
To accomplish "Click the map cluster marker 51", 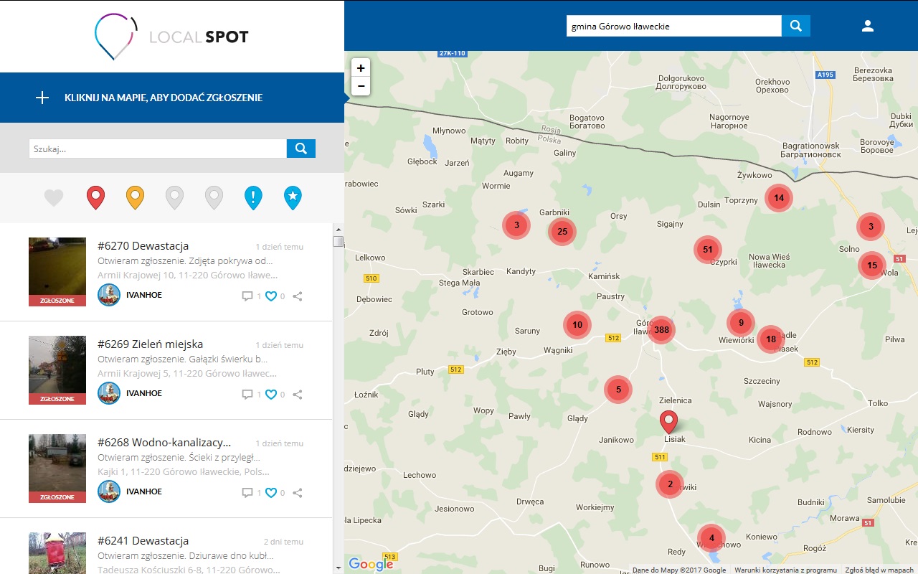I will tap(708, 250).
